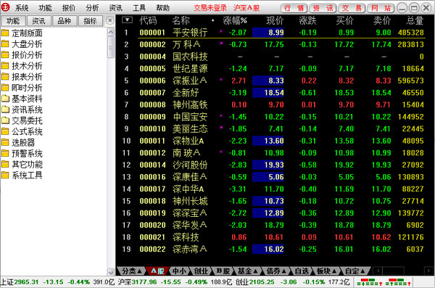435x288 pixels.
Task: Select the 自选 bottom tab
Action: (302, 271)
